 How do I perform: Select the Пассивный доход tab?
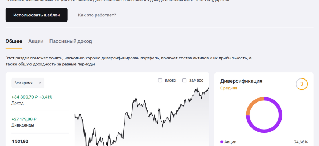pyautogui.click(x=70, y=41)
